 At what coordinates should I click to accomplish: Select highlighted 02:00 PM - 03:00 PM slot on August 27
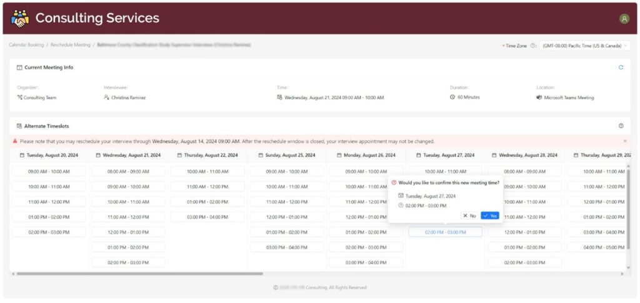(x=445, y=232)
